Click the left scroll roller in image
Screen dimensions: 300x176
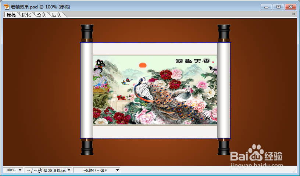[87, 90]
